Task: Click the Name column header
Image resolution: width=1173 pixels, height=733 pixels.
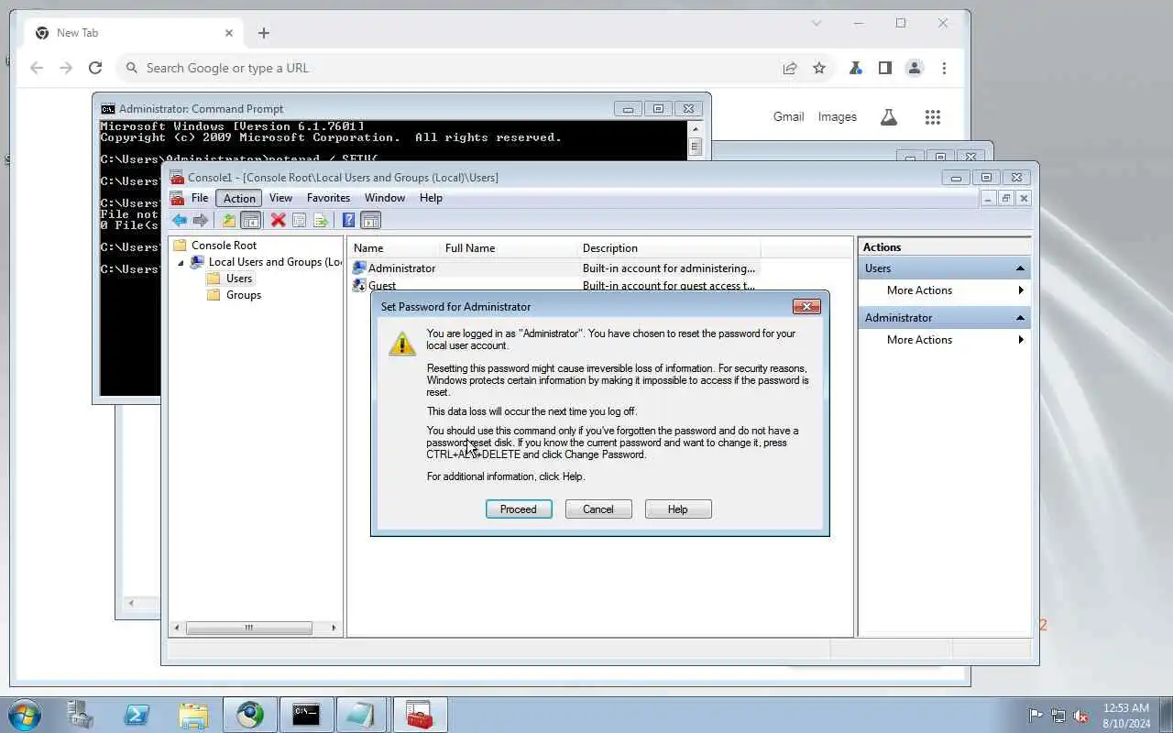Action: [394, 248]
